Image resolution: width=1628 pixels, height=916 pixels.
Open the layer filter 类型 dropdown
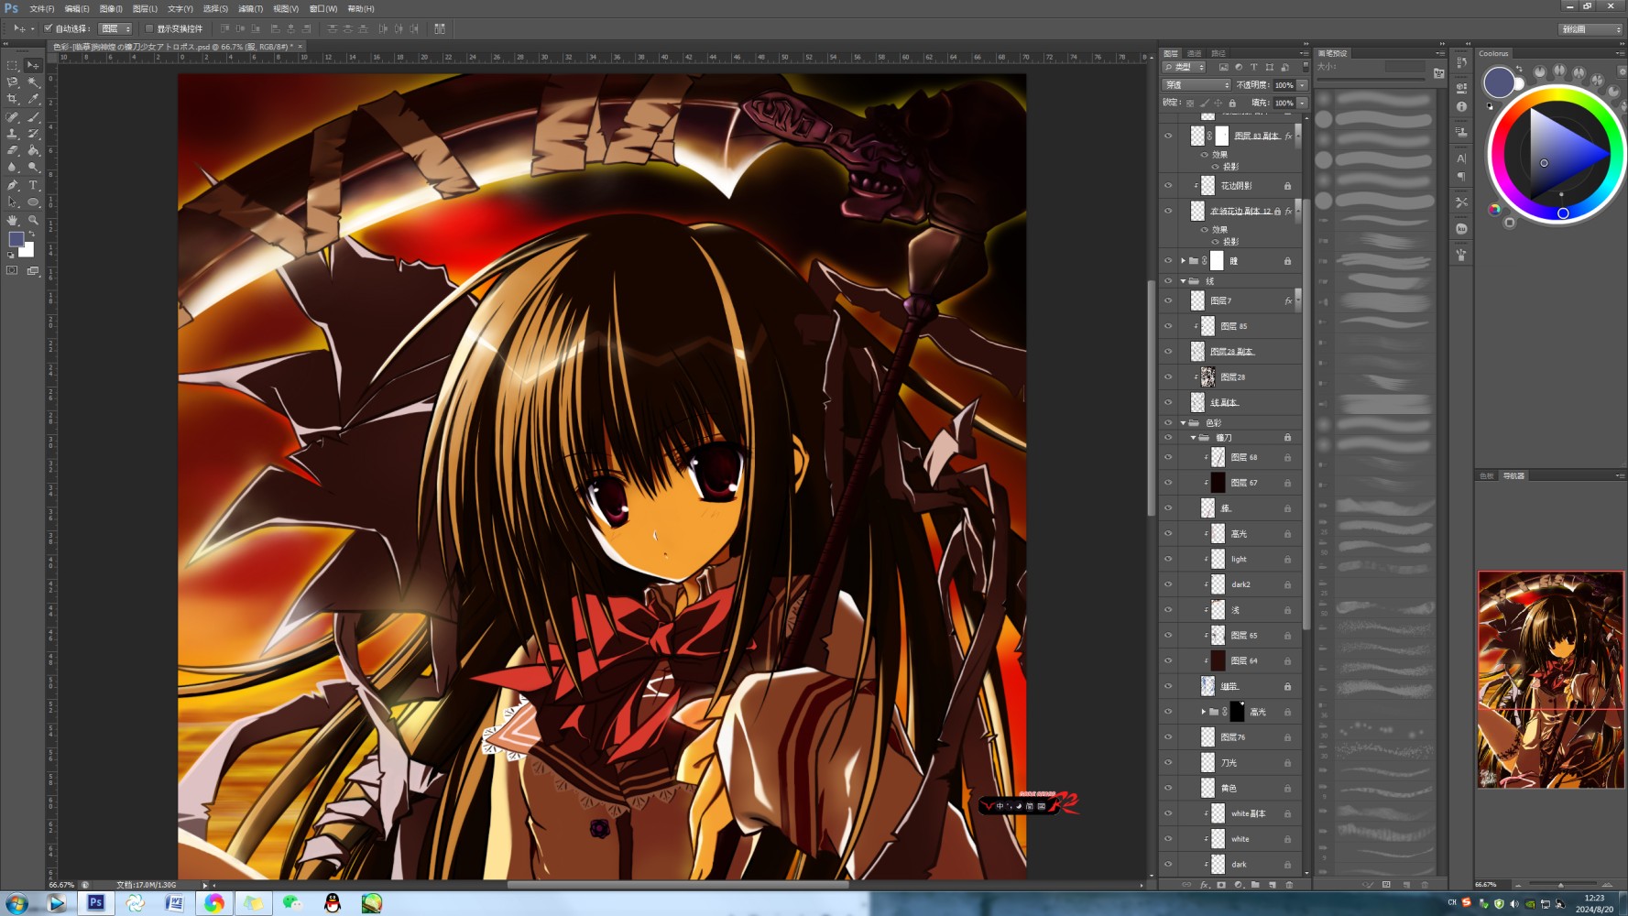click(x=1185, y=68)
